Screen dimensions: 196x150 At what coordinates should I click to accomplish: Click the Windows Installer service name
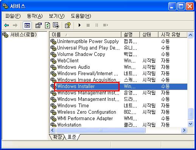(x=76, y=87)
